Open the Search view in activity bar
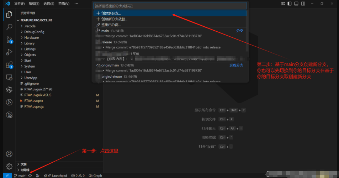 pyautogui.click(x=9, y=27)
